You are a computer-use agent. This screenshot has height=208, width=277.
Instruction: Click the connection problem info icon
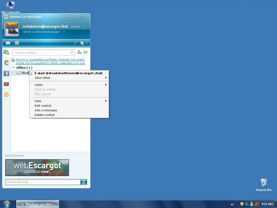(13, 60)
